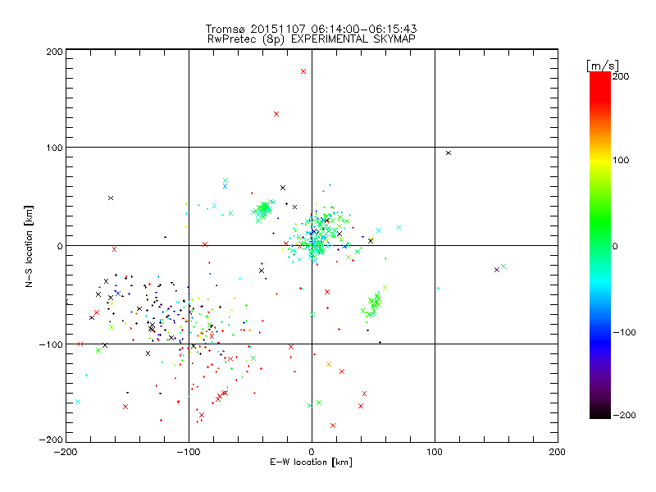Click the x-axis tick label '-200'
Screen dimensions: 656x492
point(66,452)
